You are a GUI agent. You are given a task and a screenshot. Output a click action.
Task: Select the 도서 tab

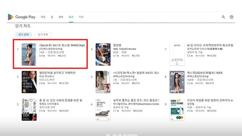point(71,17)
